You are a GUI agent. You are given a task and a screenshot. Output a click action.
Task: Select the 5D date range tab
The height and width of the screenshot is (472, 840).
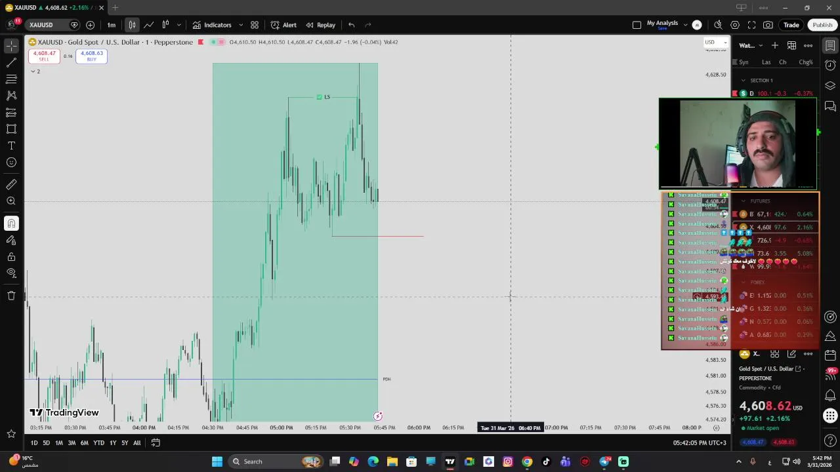(x=46, y=443)
